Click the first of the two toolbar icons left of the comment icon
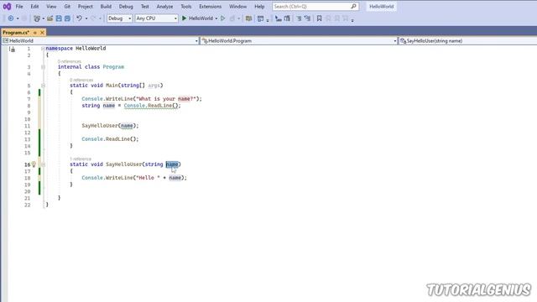Screen dimensions: 537x302 click(279, 18)
